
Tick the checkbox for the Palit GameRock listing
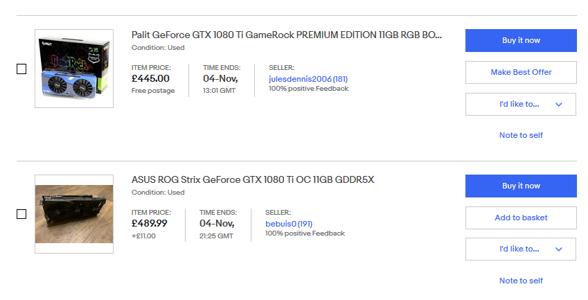tap(21, 69)
